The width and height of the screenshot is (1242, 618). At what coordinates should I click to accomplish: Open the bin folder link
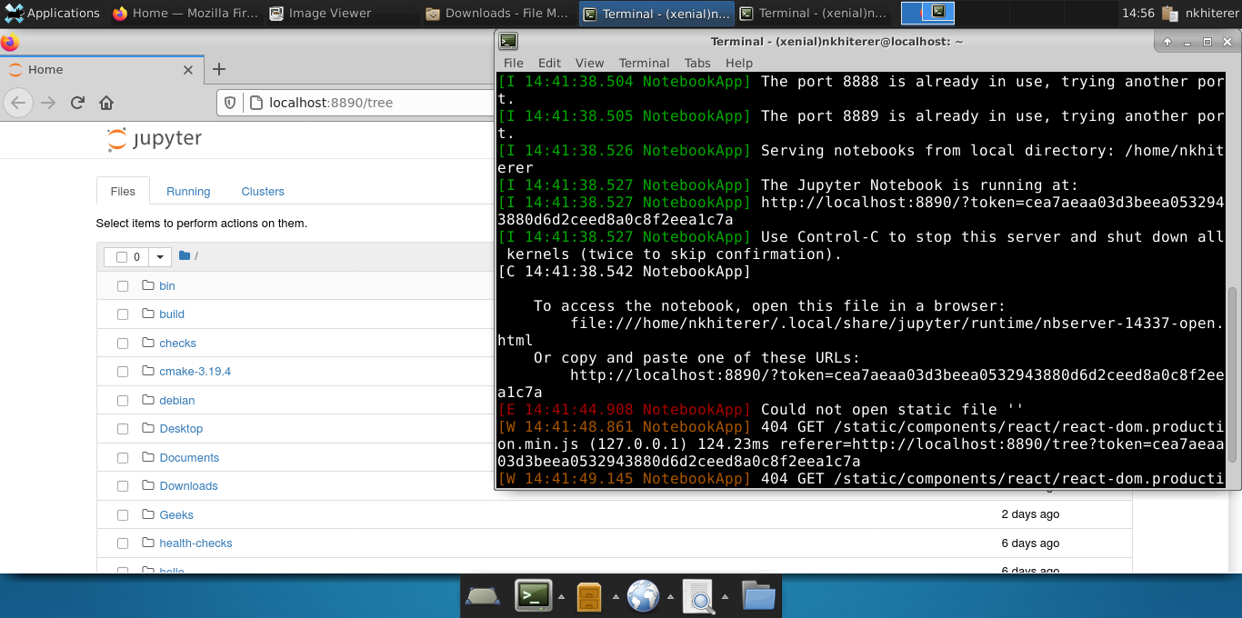pos(167,286)
